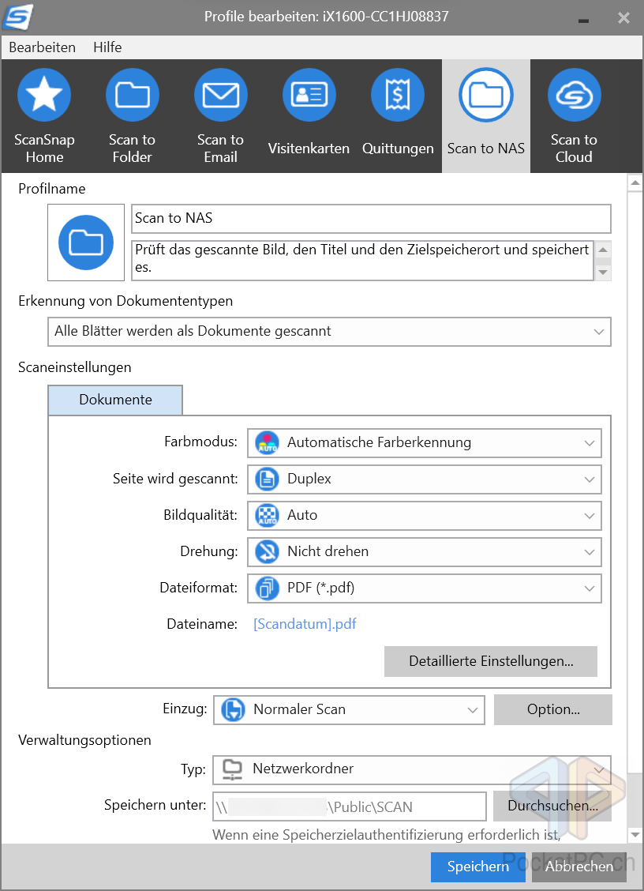Viewport: 644px width, 891px height.
Task: Open the [Scandatum].pdf file name link
Action: [305, 624]
